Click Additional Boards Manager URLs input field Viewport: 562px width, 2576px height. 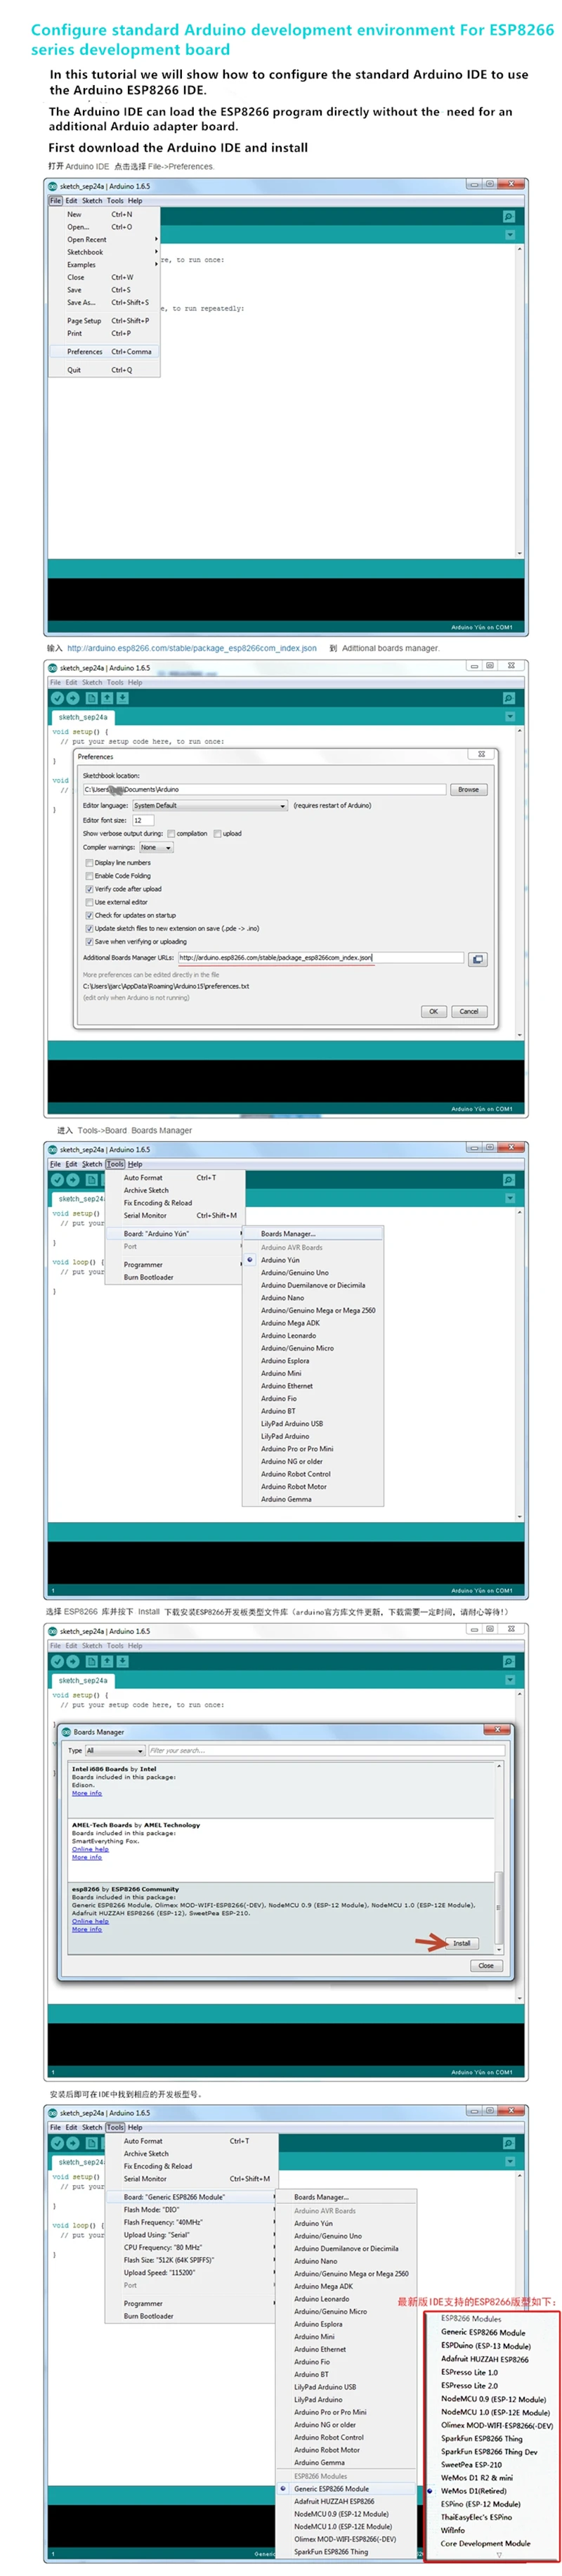[x=320, y=958]
